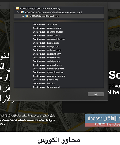Viewport: 120px width, 145px height.
Task: Click the carburry.com DNS name row
Action: [59, 50]
